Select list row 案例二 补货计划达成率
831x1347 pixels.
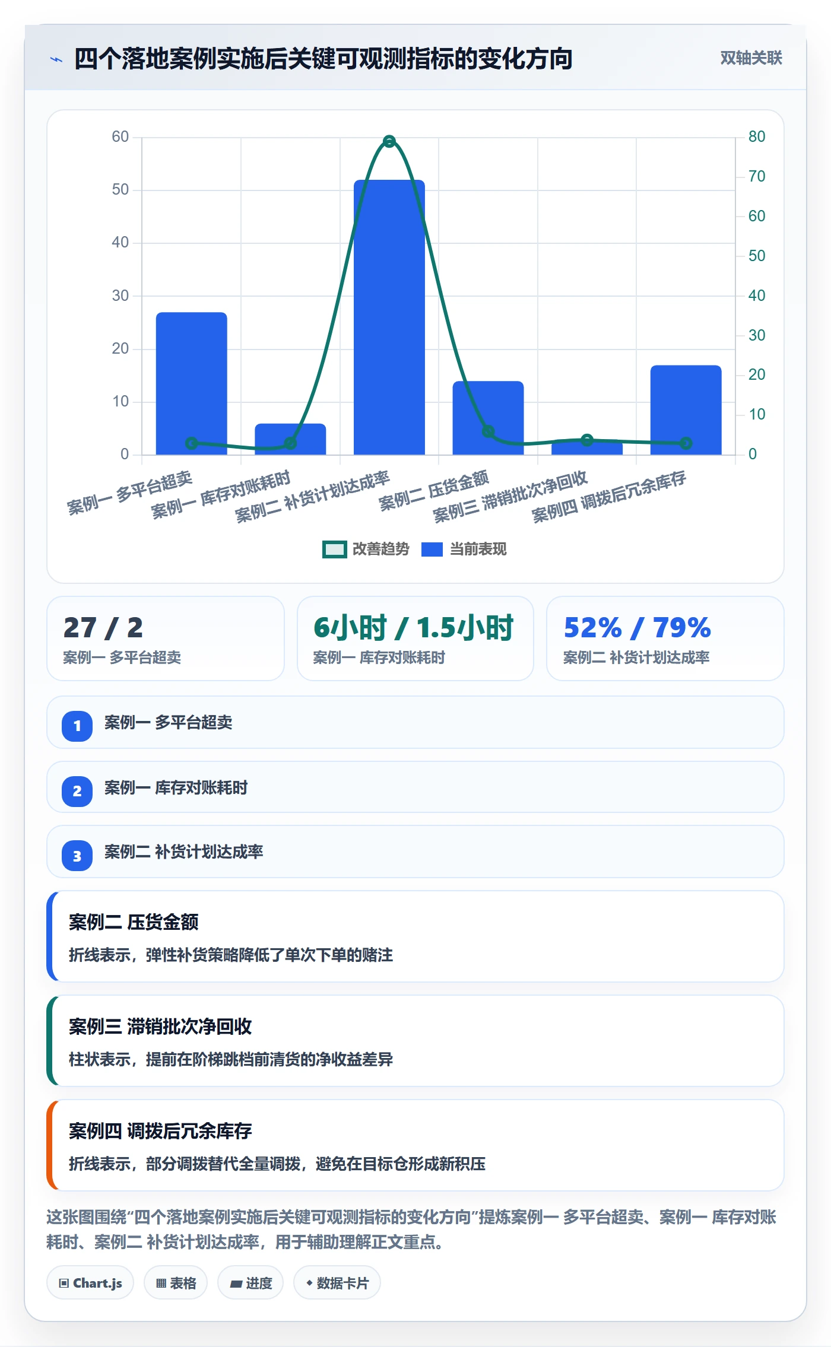tap(415, 852)
